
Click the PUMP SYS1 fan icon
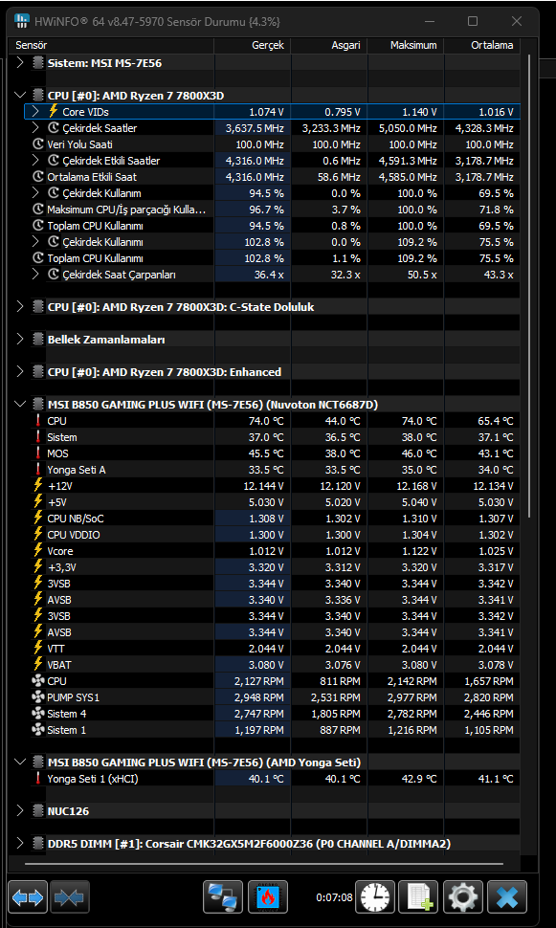click(38, 697)
